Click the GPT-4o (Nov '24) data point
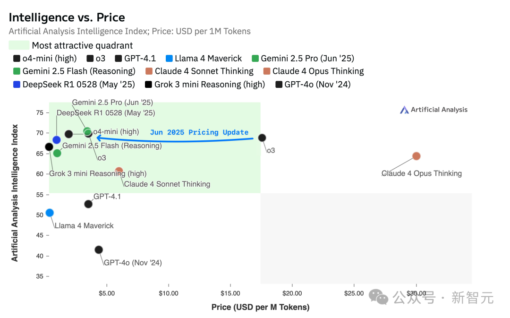 (x=99, y=250)
